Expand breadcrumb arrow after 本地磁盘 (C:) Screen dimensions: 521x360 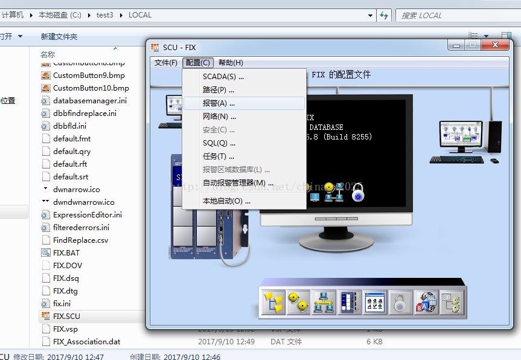click(x=89, y=15)
